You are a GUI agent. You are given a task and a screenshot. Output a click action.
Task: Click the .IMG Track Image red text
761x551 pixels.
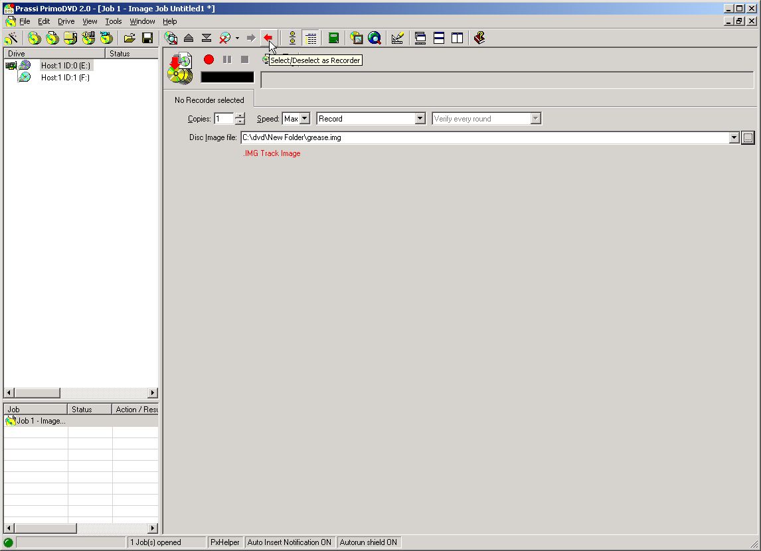(x=272, y=153)
